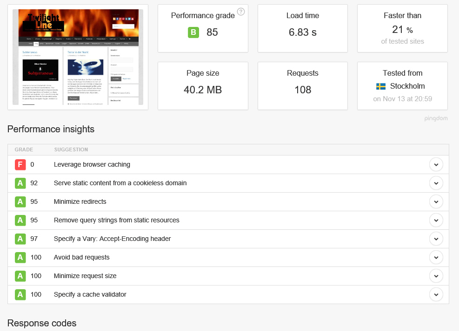Screen dimensions: 459x331
Task: Click the help question mark beside Performance grade
Action: (x=240, y=12)
